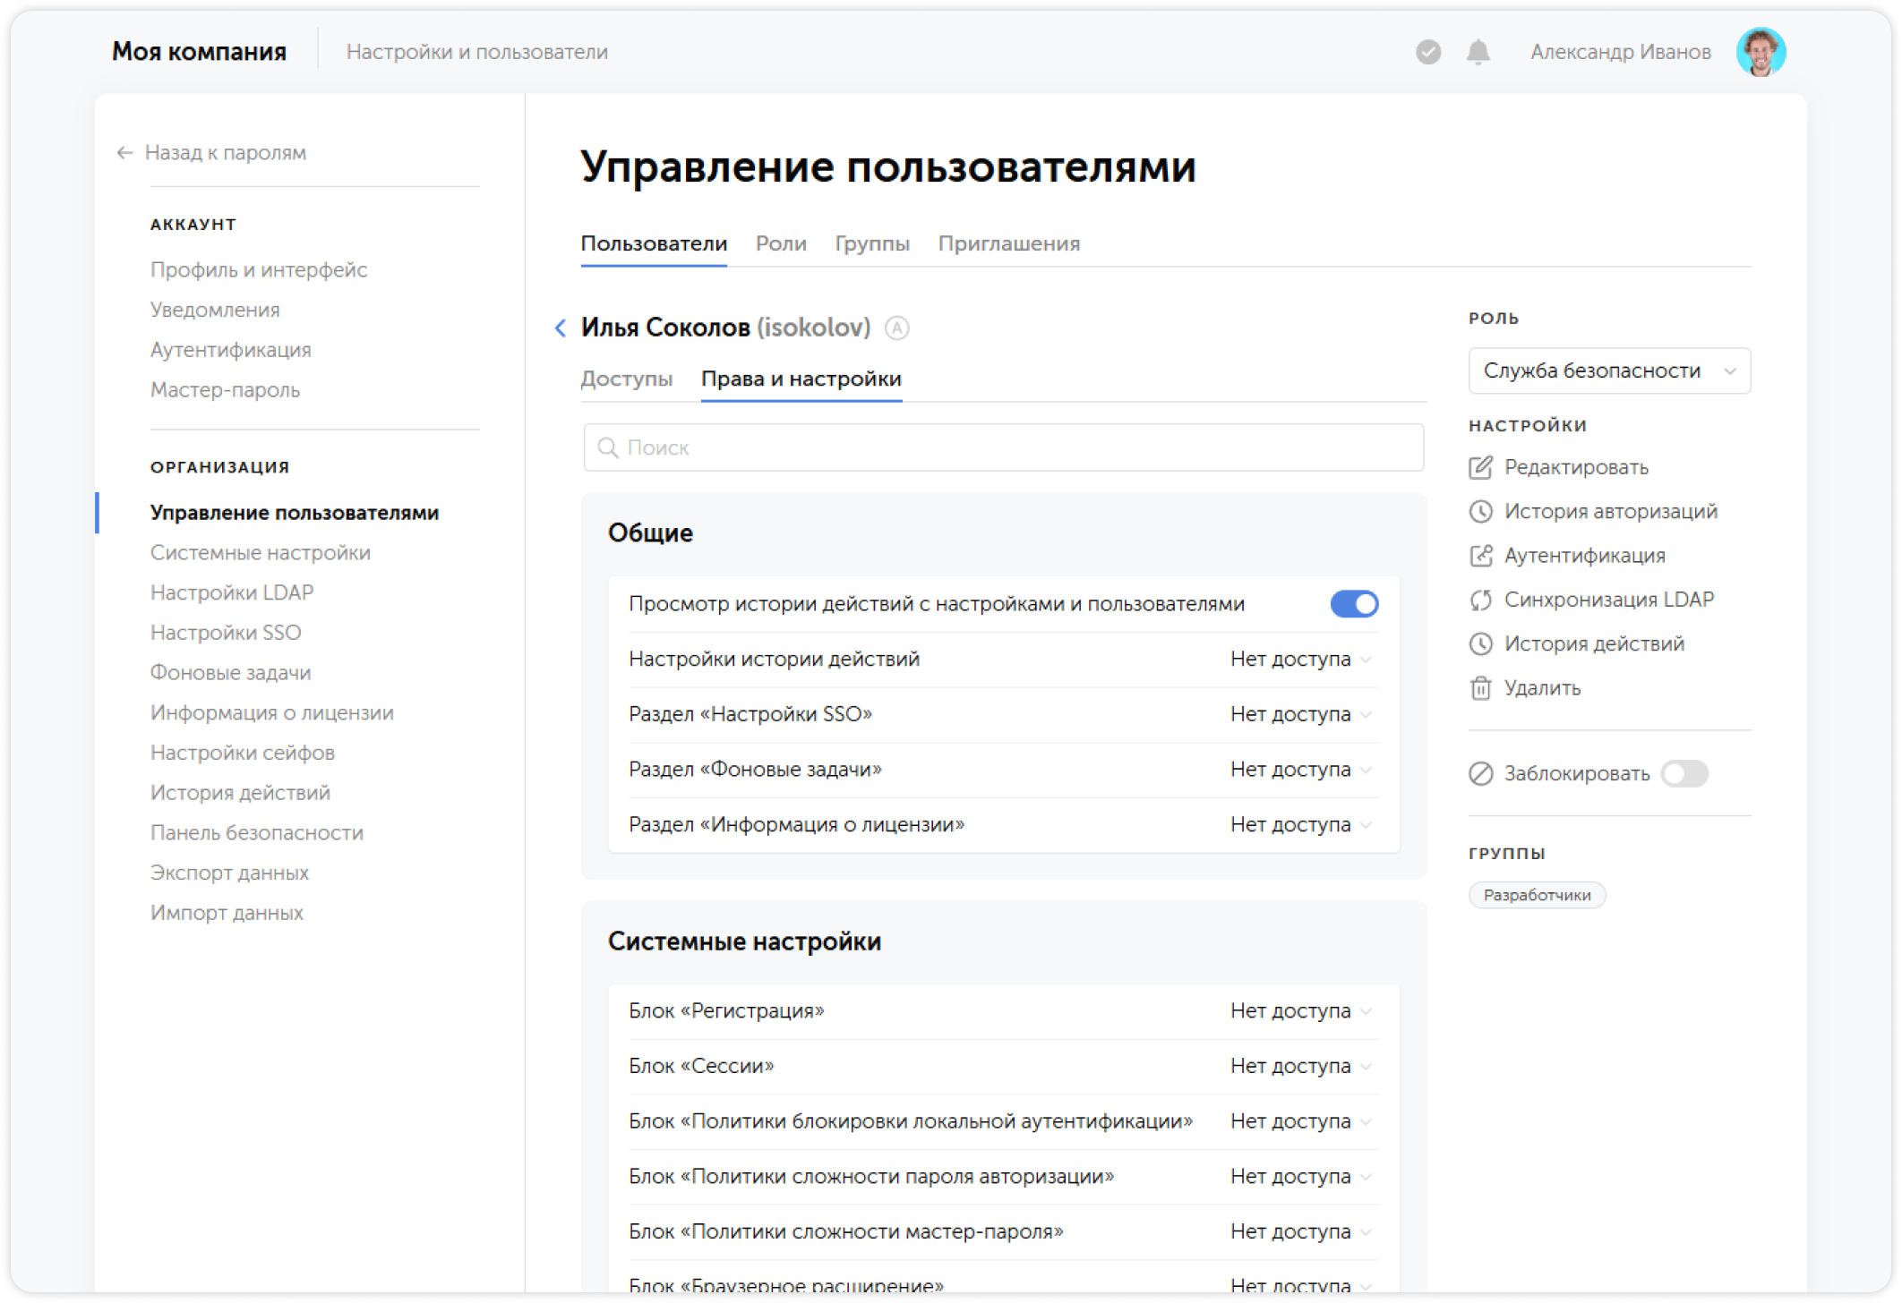Click the notification bell icon
Screen dimensions: 1902x1303
click(1478, 51)
